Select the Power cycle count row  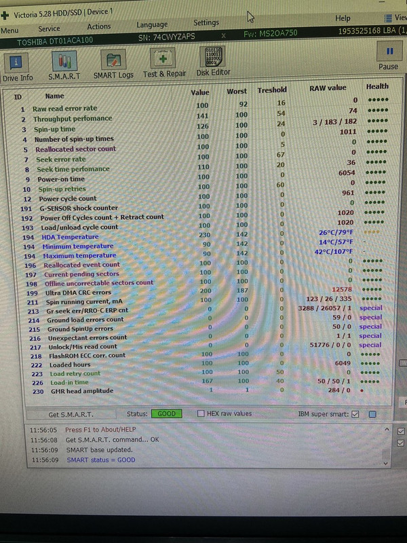point(204,196)
